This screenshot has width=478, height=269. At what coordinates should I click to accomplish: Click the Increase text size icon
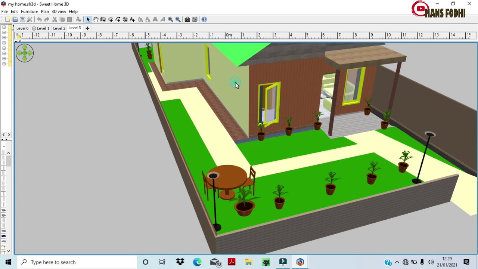pos(140,19)
